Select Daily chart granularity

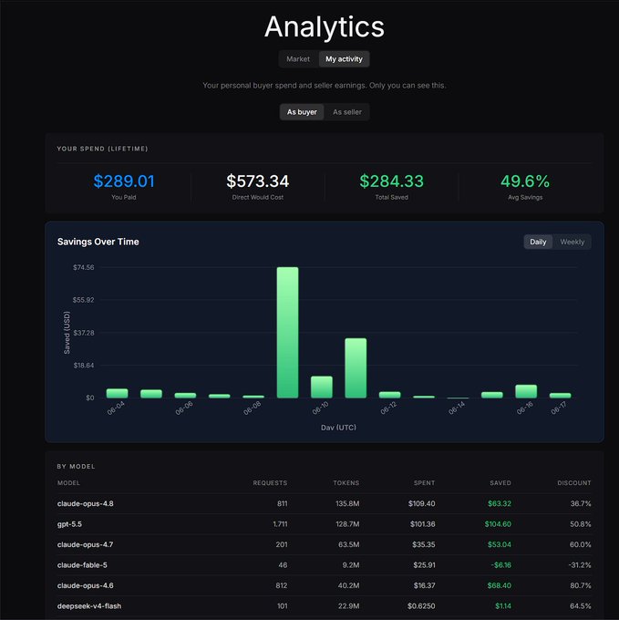tap(538, 242)
